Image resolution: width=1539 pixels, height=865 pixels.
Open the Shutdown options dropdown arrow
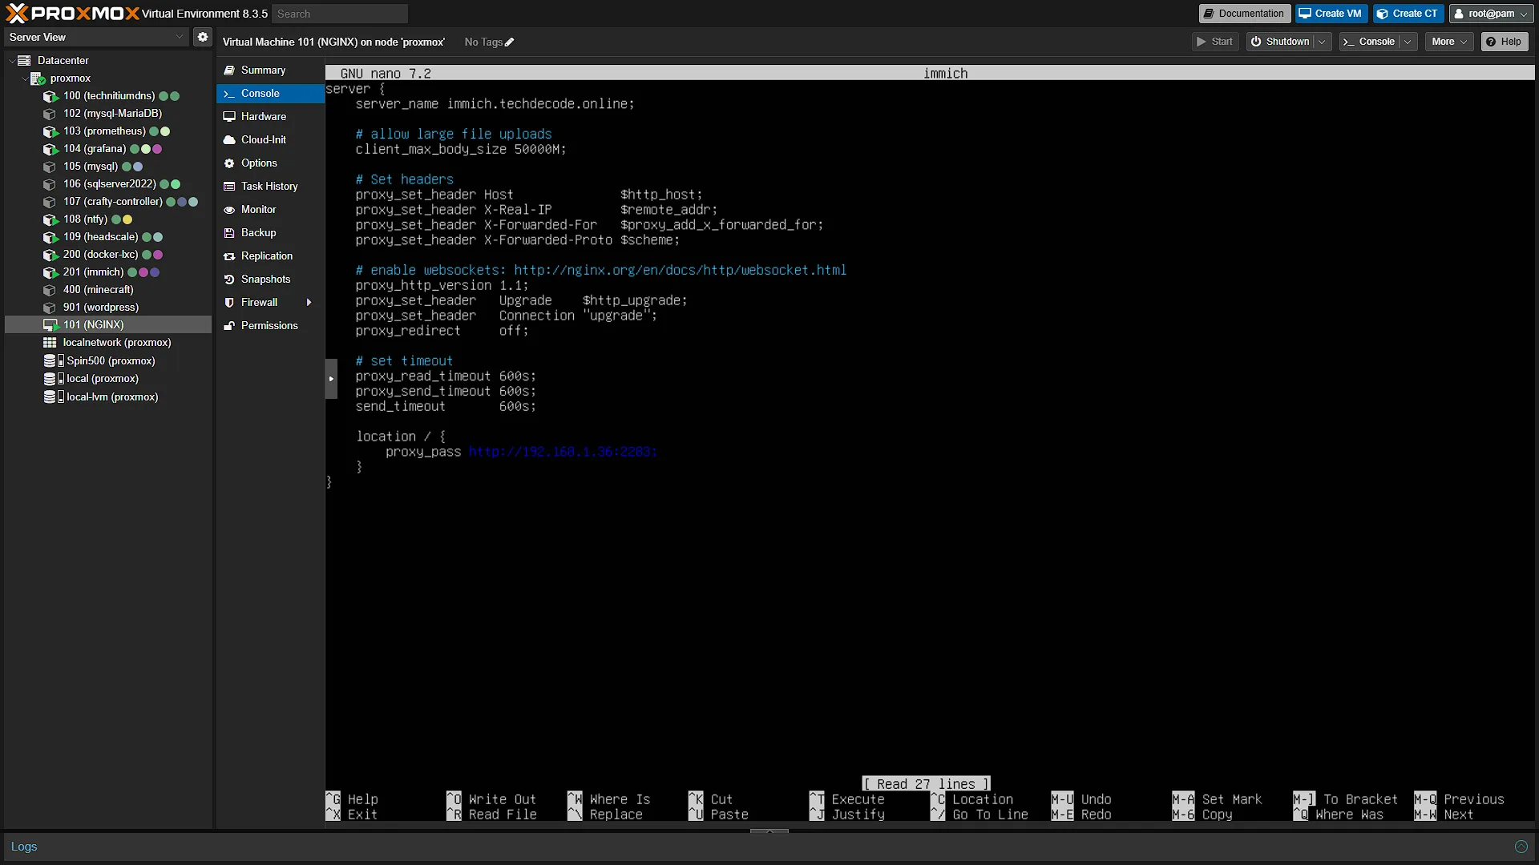[1322, 42]
